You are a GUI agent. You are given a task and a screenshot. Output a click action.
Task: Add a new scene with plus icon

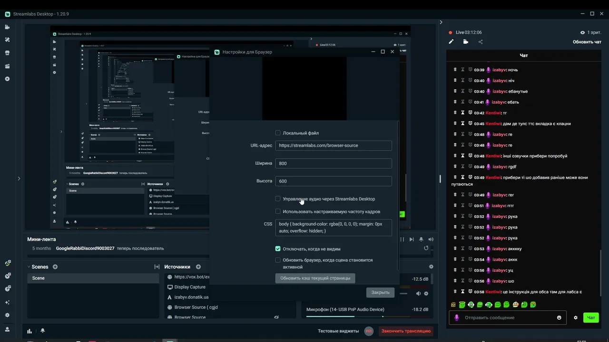[x=55, y=267]
